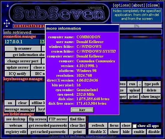Click the 127.0.0.1 address field
Image resolution: width=165 pixels, height=139 pixels.
(22, 42)
